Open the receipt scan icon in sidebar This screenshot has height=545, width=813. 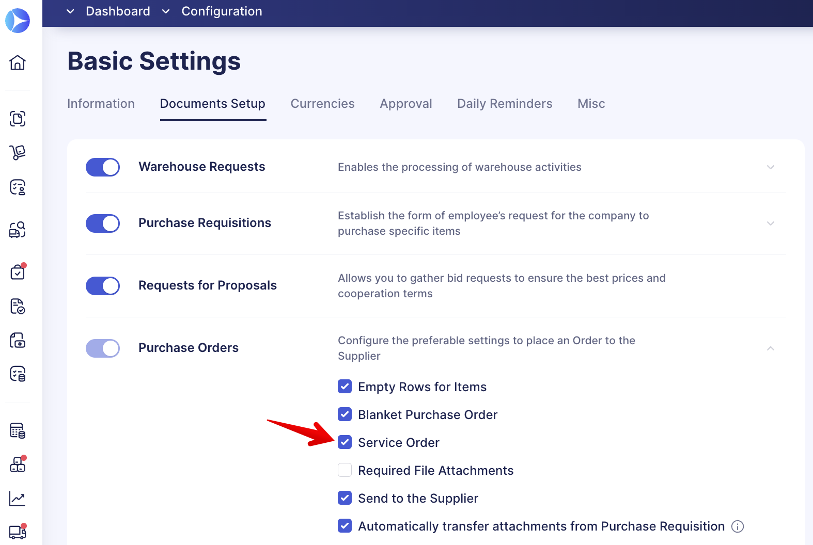click(x=18, y=119)
